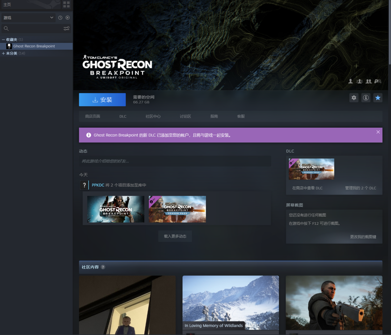Click 管理我的 2 个 DLC link
Screen dimensions: 391x335
coord(361,188)
